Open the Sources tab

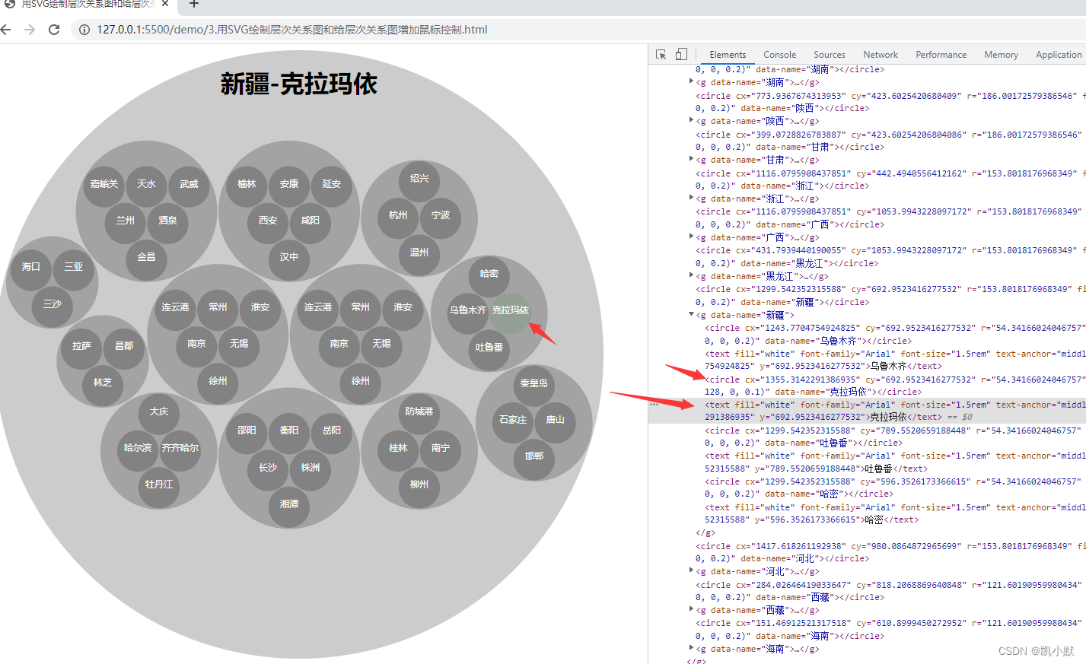pos(830,55)
